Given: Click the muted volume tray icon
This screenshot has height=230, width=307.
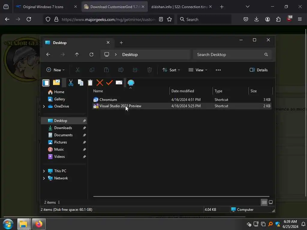Looking at the screenshot, I should click(x=249, y=224).
